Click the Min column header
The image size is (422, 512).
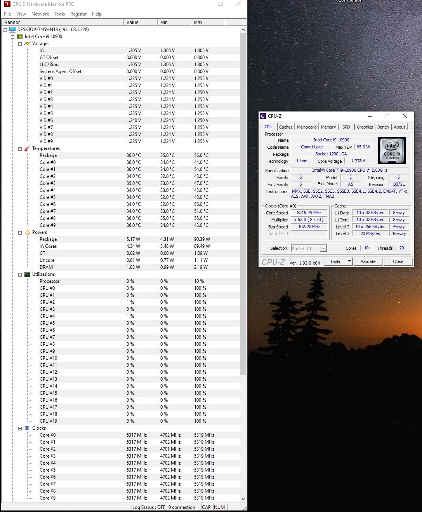click(174, 23)
